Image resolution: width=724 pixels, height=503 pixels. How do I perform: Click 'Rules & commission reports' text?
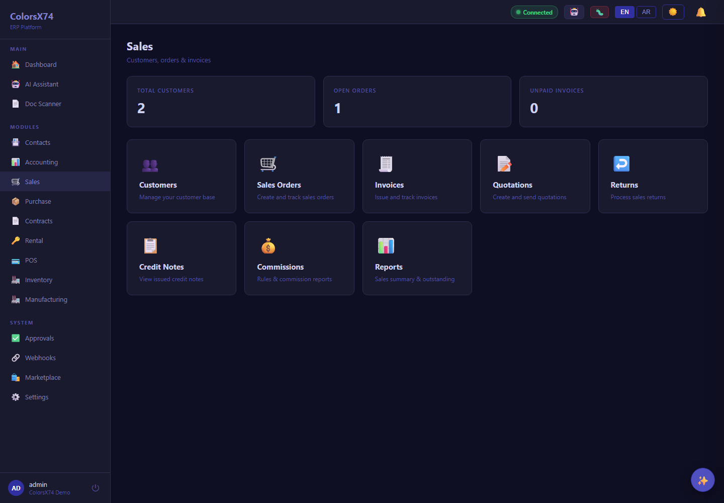tap(294, 279)
